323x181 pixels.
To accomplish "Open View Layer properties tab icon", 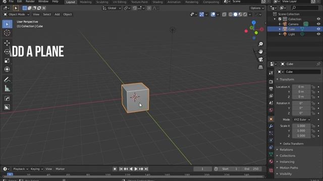I will pyautogui.click(x=271, y=96).
